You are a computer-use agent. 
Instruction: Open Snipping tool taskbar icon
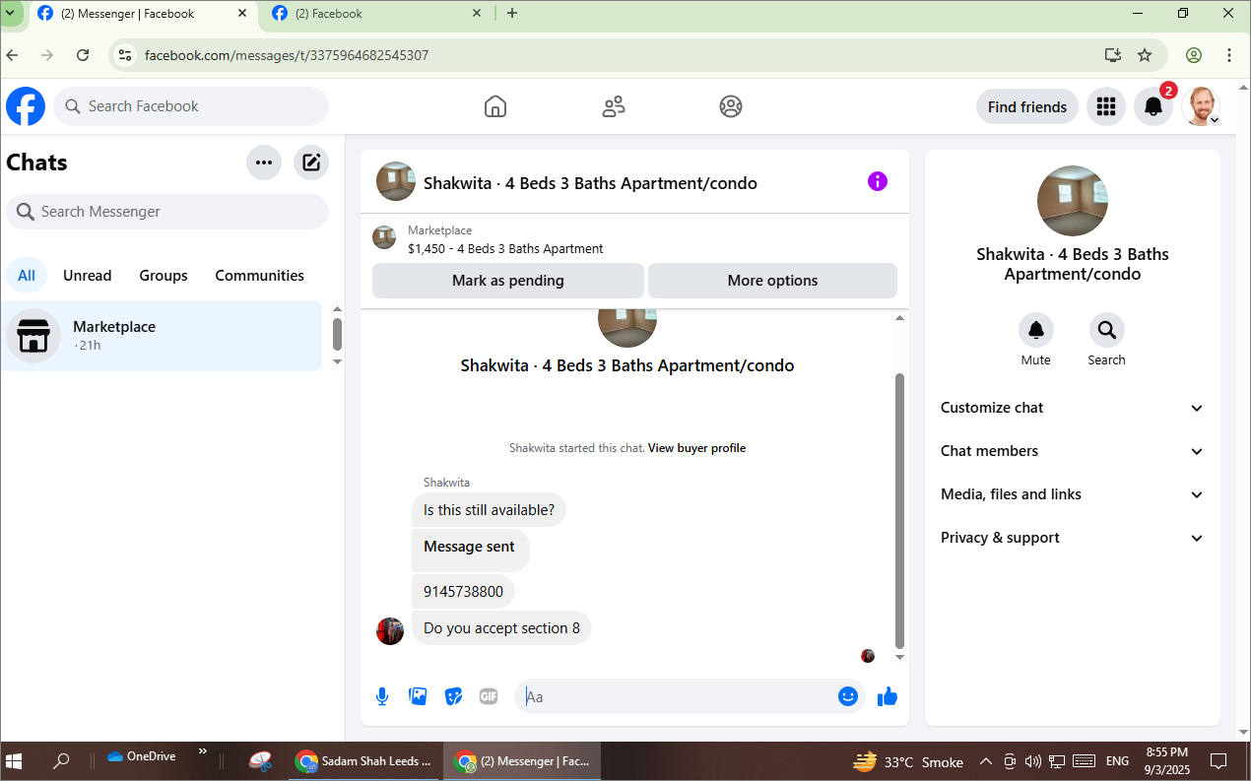(x=260, y=761)
